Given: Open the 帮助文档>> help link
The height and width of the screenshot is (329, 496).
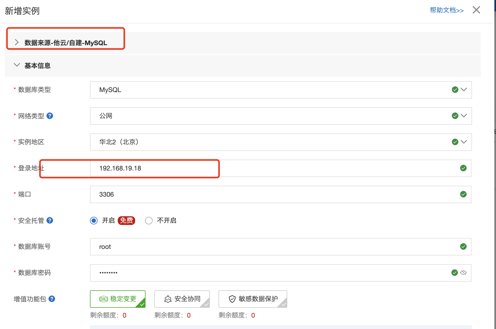Looking at the screenshot, I should pyautogui.click(x=447, y=10).
